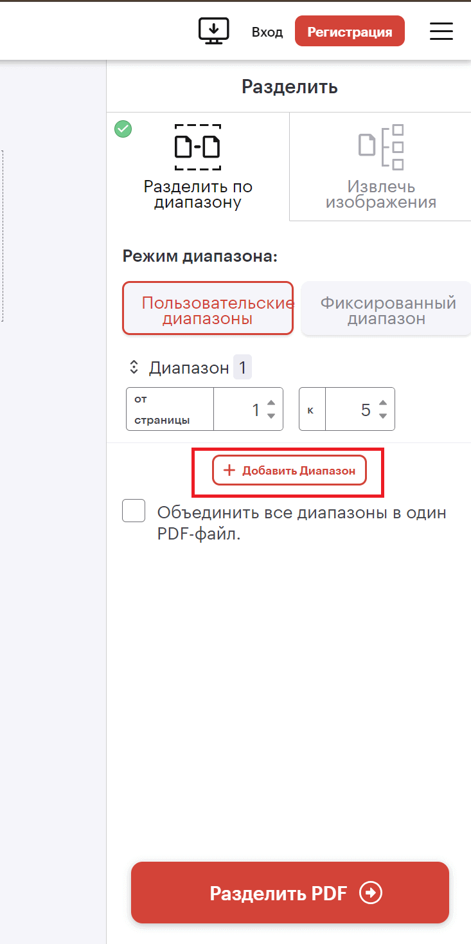The image size is (471, 944).
Task: Click the Разделить PDF button
Action: [289, 893]
